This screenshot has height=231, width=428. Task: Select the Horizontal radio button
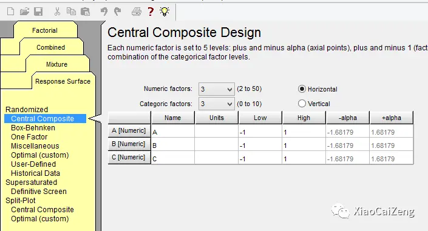(302, 89)
